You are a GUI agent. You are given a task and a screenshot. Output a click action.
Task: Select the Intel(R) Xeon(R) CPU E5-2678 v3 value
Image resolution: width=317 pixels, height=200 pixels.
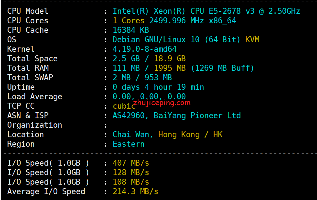184,11
